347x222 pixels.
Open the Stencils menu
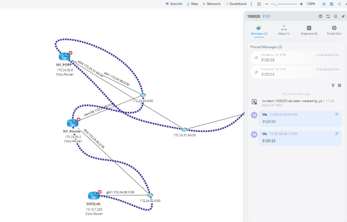(174, 4)
